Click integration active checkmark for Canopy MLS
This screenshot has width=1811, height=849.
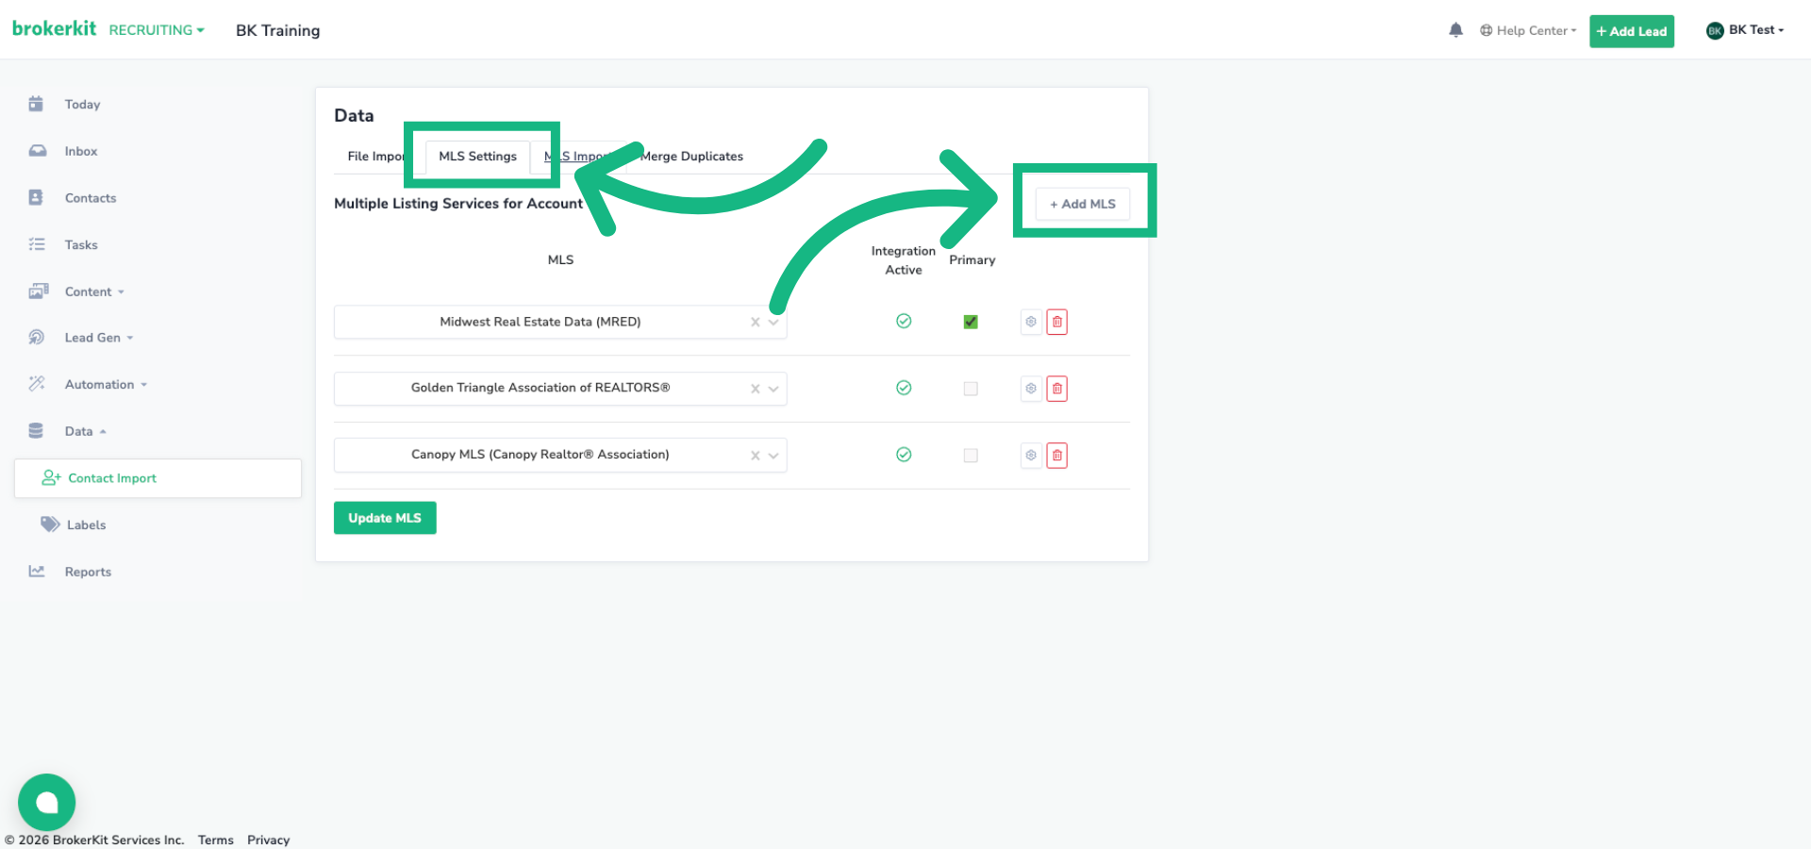click(x=904, y=455)
